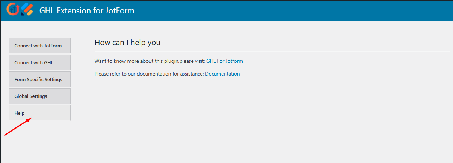Click the 'GHL Extension for JotForm' header title
This screenshot has width=453, height=163.
pos(87,10)
